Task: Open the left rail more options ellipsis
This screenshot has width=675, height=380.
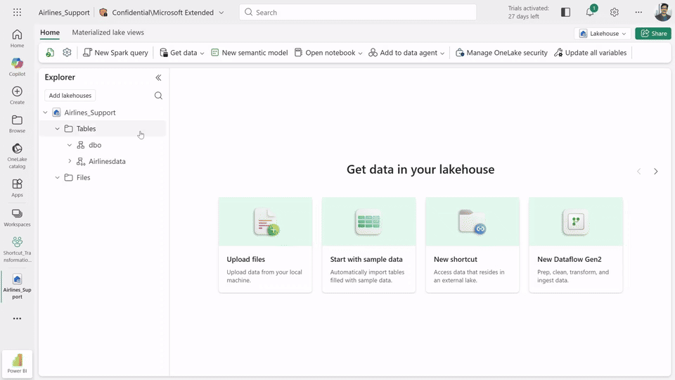Action: pyautogui.click(x=17, y=318)
